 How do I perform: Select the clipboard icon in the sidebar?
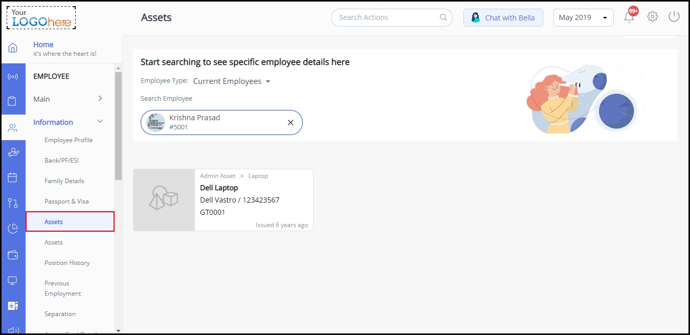pyautogui.click(x=13, y=101)
